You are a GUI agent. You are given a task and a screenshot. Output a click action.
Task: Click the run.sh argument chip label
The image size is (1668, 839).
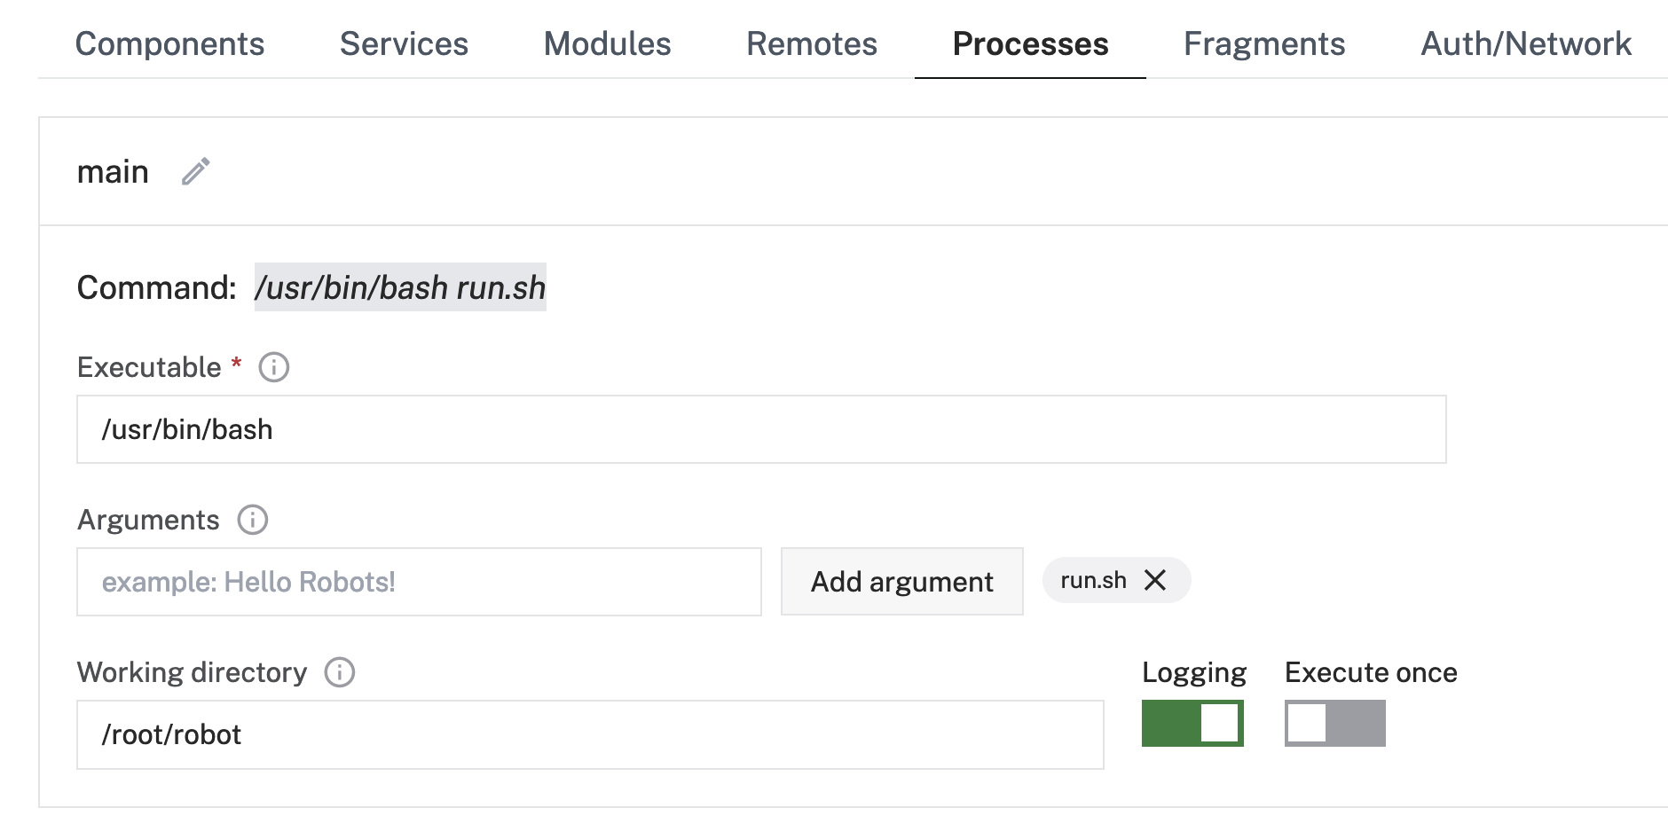[x=1093, y=580]
